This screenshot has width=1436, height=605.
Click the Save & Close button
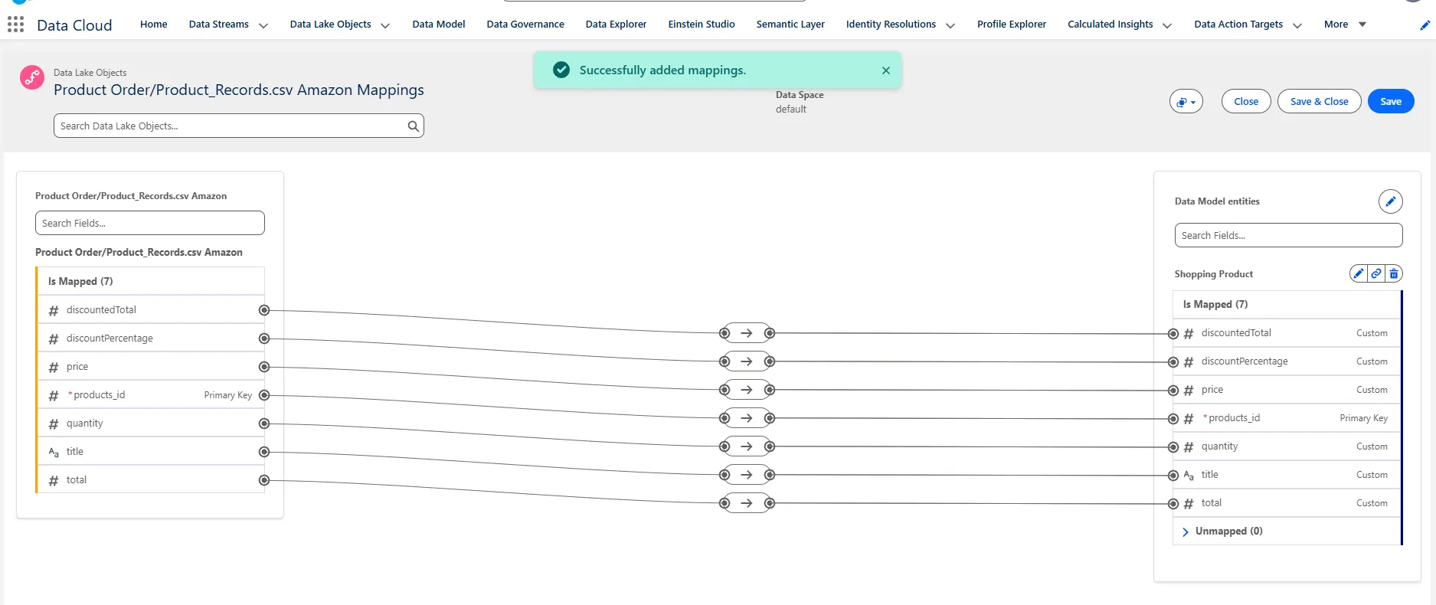point(1319,102)
